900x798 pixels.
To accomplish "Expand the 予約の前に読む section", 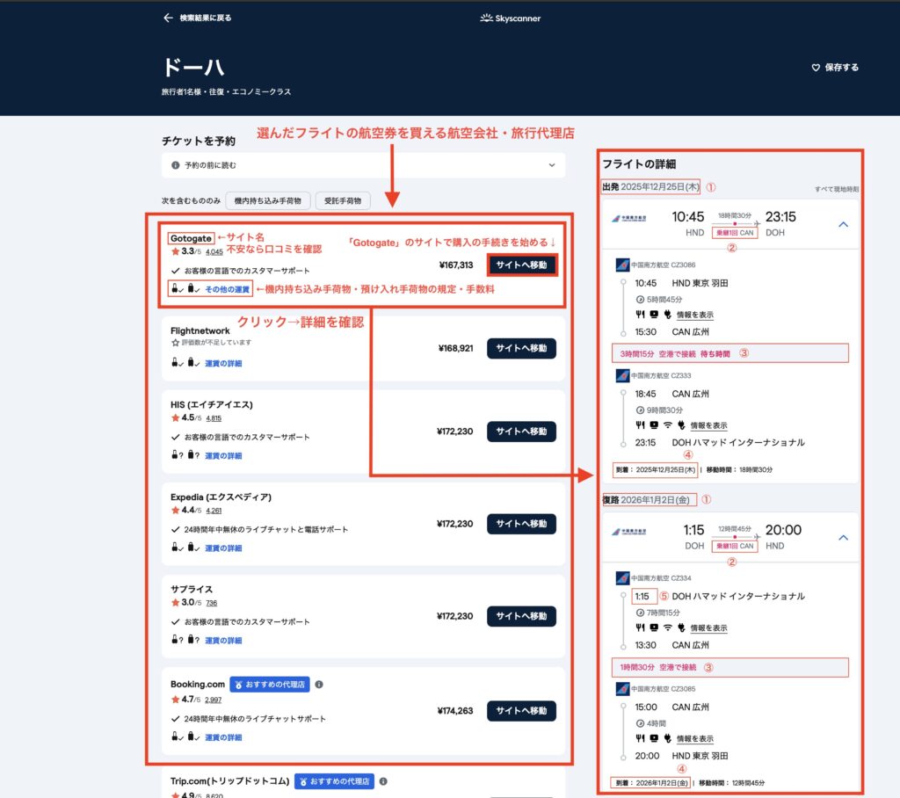I will click(x=552, y=165).
